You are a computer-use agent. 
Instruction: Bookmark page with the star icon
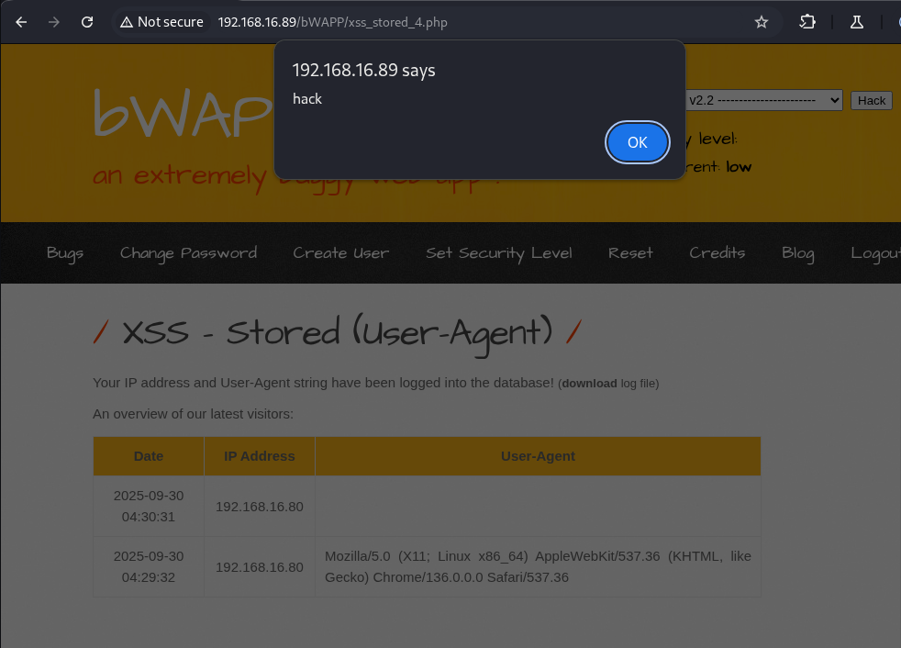[762, 22]
